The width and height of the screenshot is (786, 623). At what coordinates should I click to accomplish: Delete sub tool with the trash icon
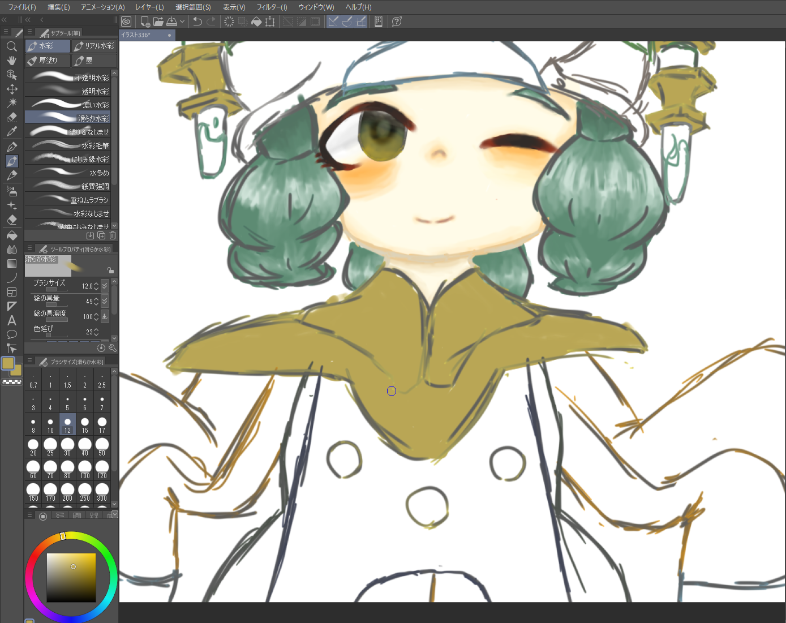113,235
